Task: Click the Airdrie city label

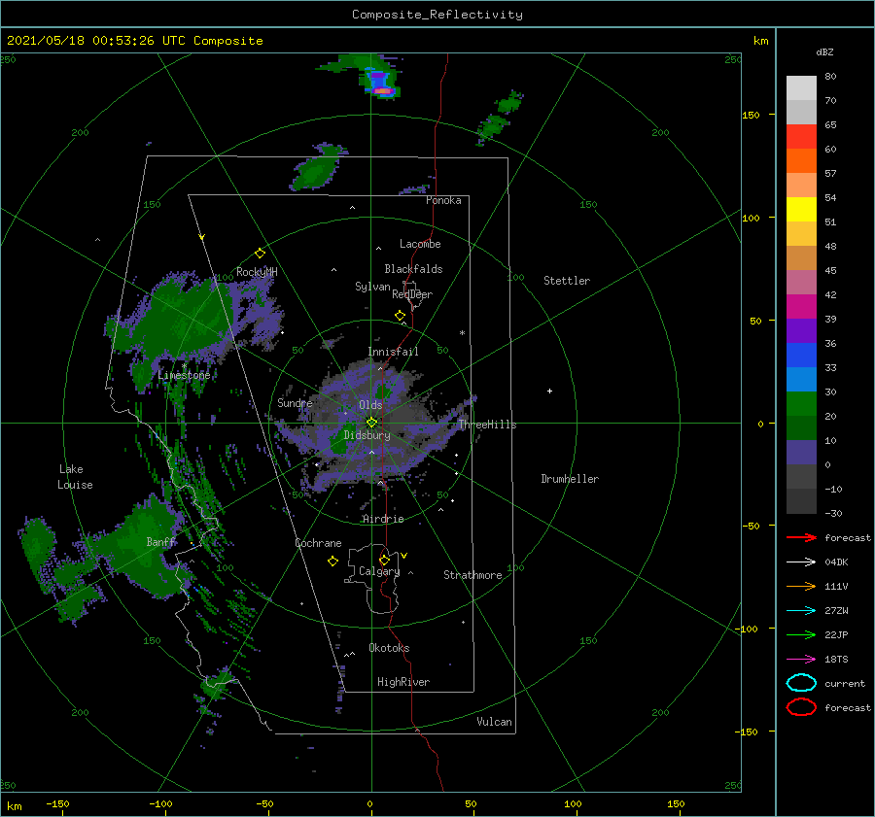Action: 383,519
